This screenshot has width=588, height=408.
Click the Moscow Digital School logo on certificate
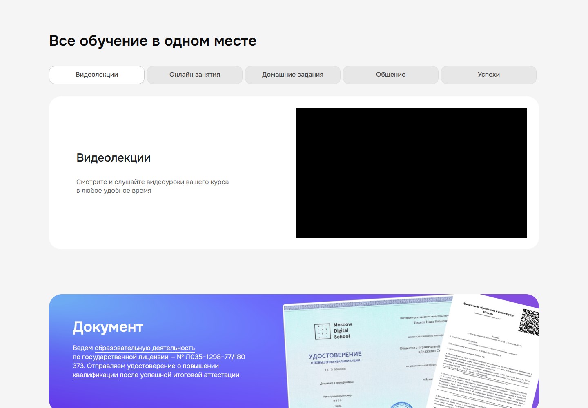point(333,331)
